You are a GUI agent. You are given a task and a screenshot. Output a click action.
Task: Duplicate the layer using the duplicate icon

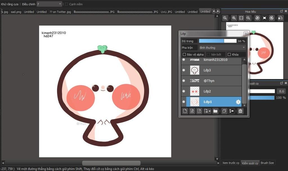(224, 111)
